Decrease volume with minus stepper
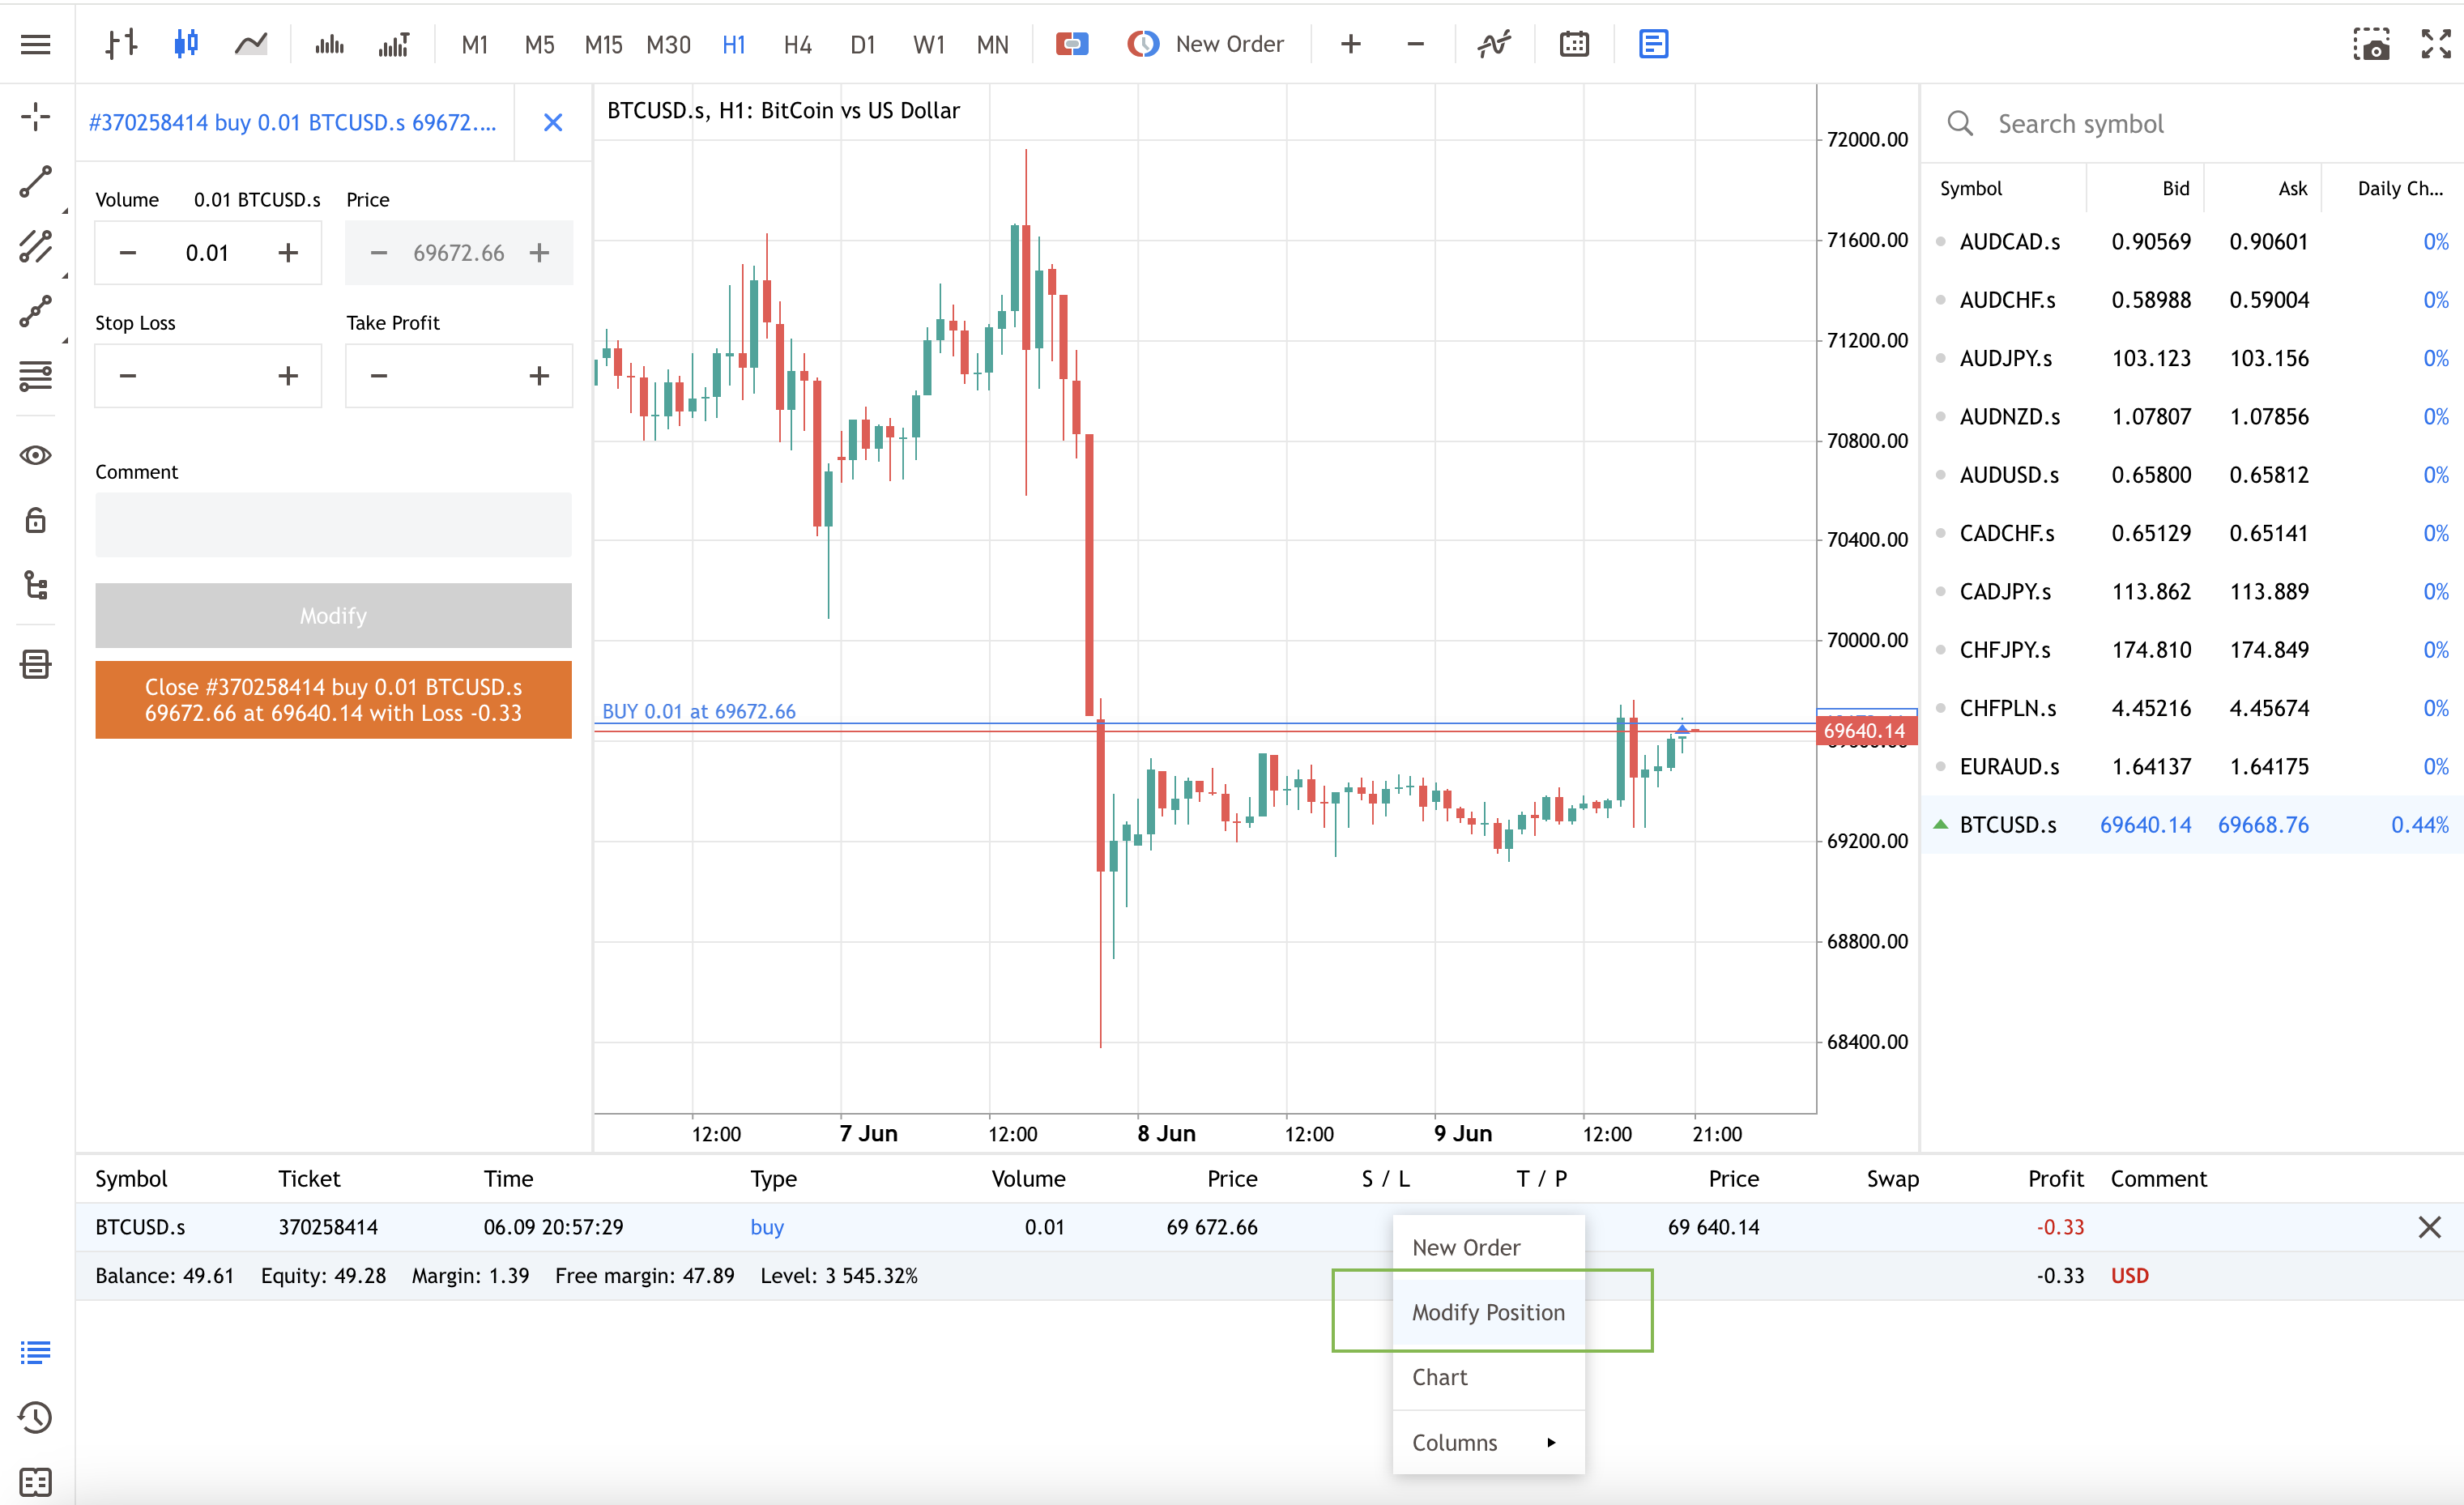 pos(128,253)
